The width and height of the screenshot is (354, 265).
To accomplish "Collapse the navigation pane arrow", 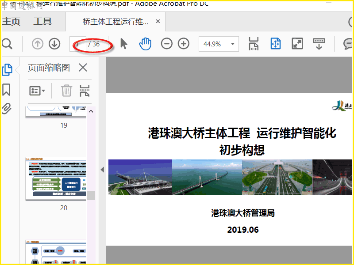I will [x=103, y=170].
